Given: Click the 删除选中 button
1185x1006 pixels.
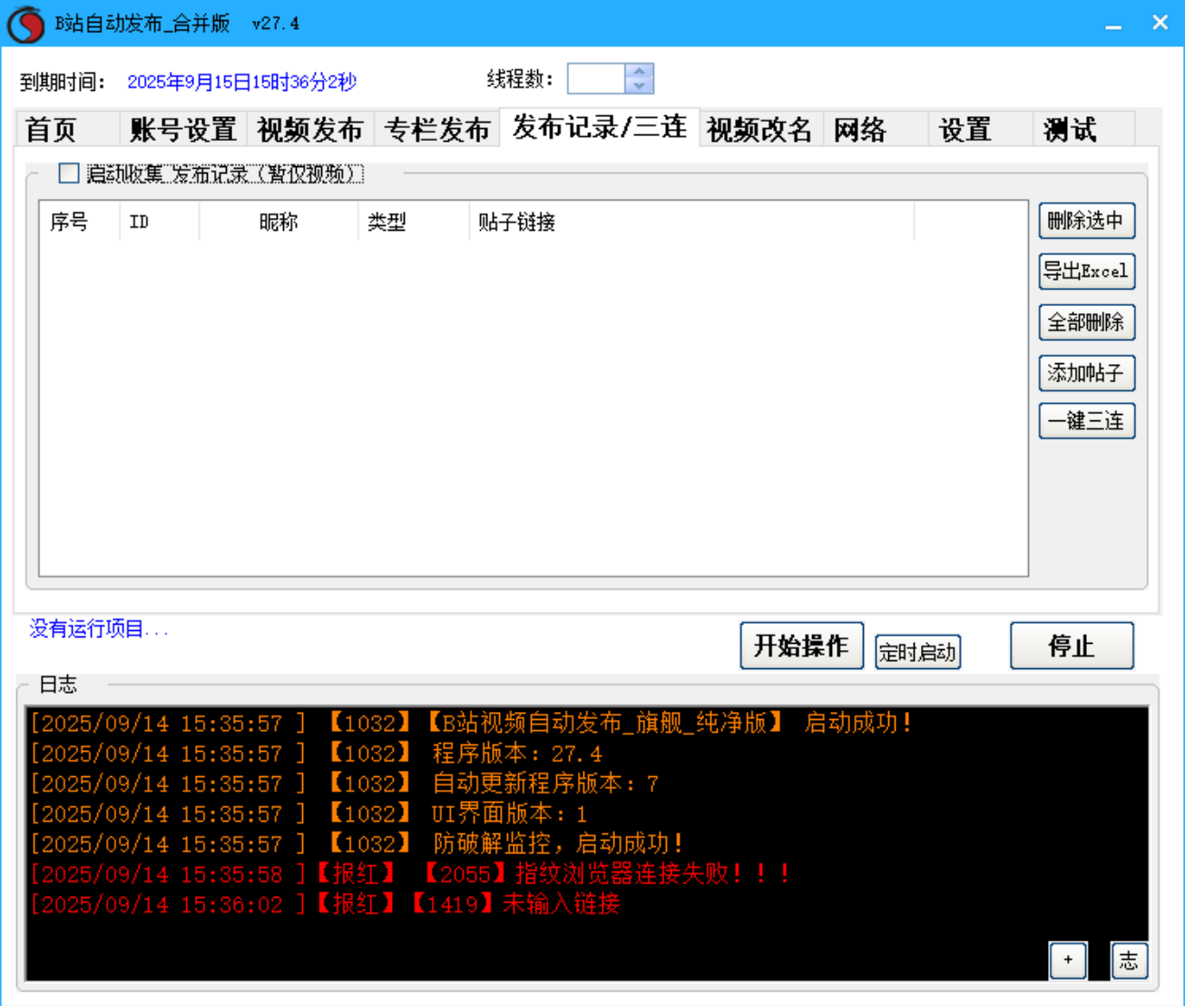Looking at the screenshot, I should pyautogui.click(x=1086, y=221).
